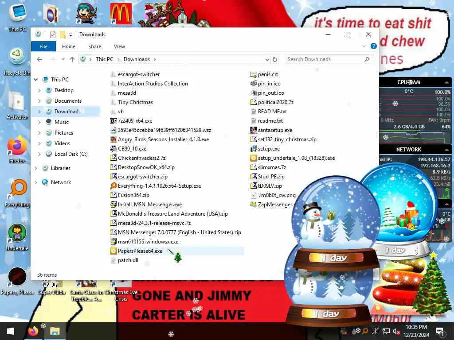
Task: Select the Everything-1.4.1.1026.x64-Setup.exe file
Action: pos(156,186)
